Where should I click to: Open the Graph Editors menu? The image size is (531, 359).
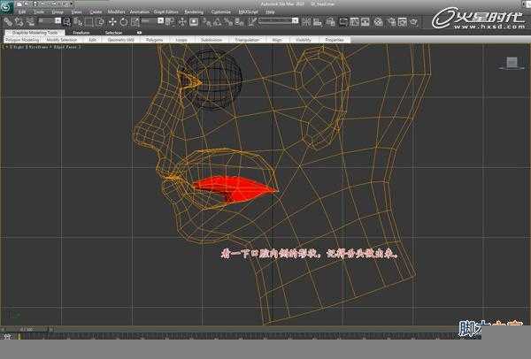(x=166, y=11)
